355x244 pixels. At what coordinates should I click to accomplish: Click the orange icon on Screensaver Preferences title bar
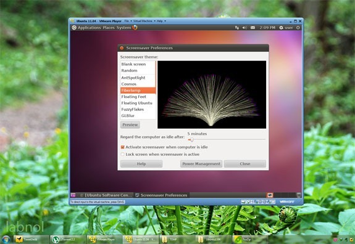[x=122, y=48]
